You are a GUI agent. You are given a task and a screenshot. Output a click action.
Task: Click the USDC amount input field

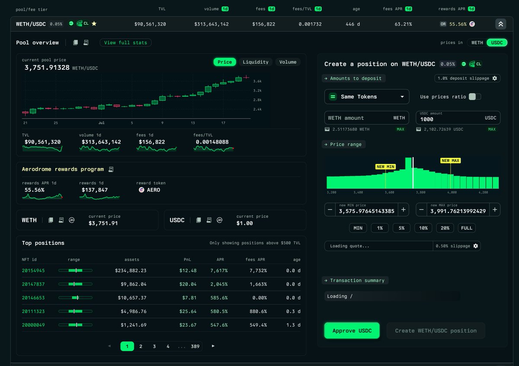click(458, 118)
